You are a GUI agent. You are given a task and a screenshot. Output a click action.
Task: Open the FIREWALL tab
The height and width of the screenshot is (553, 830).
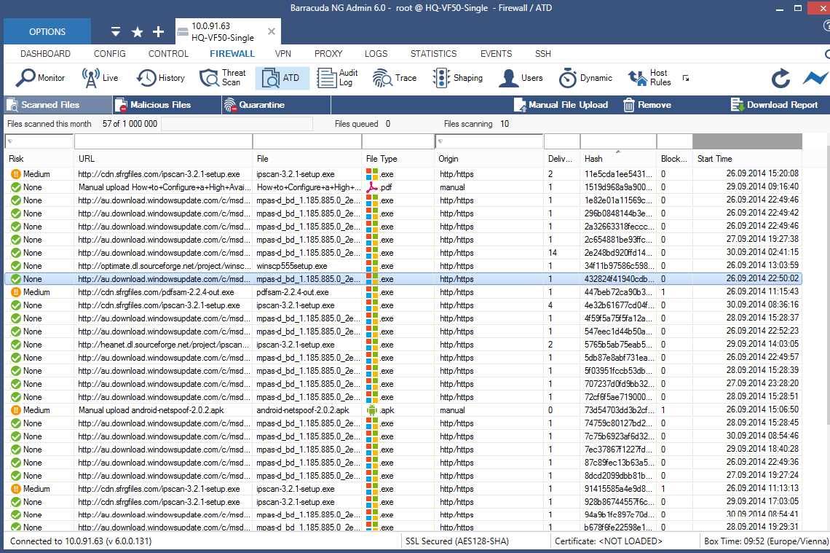(232, 53)
